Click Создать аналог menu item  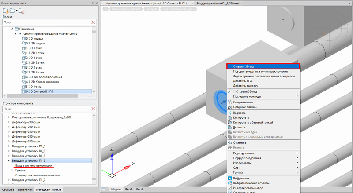coord(263,102)
